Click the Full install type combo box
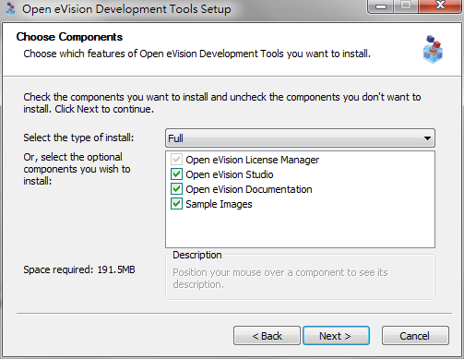Image resolution: width=464 pixels, height=359 pixels. [x=300, y=138]
